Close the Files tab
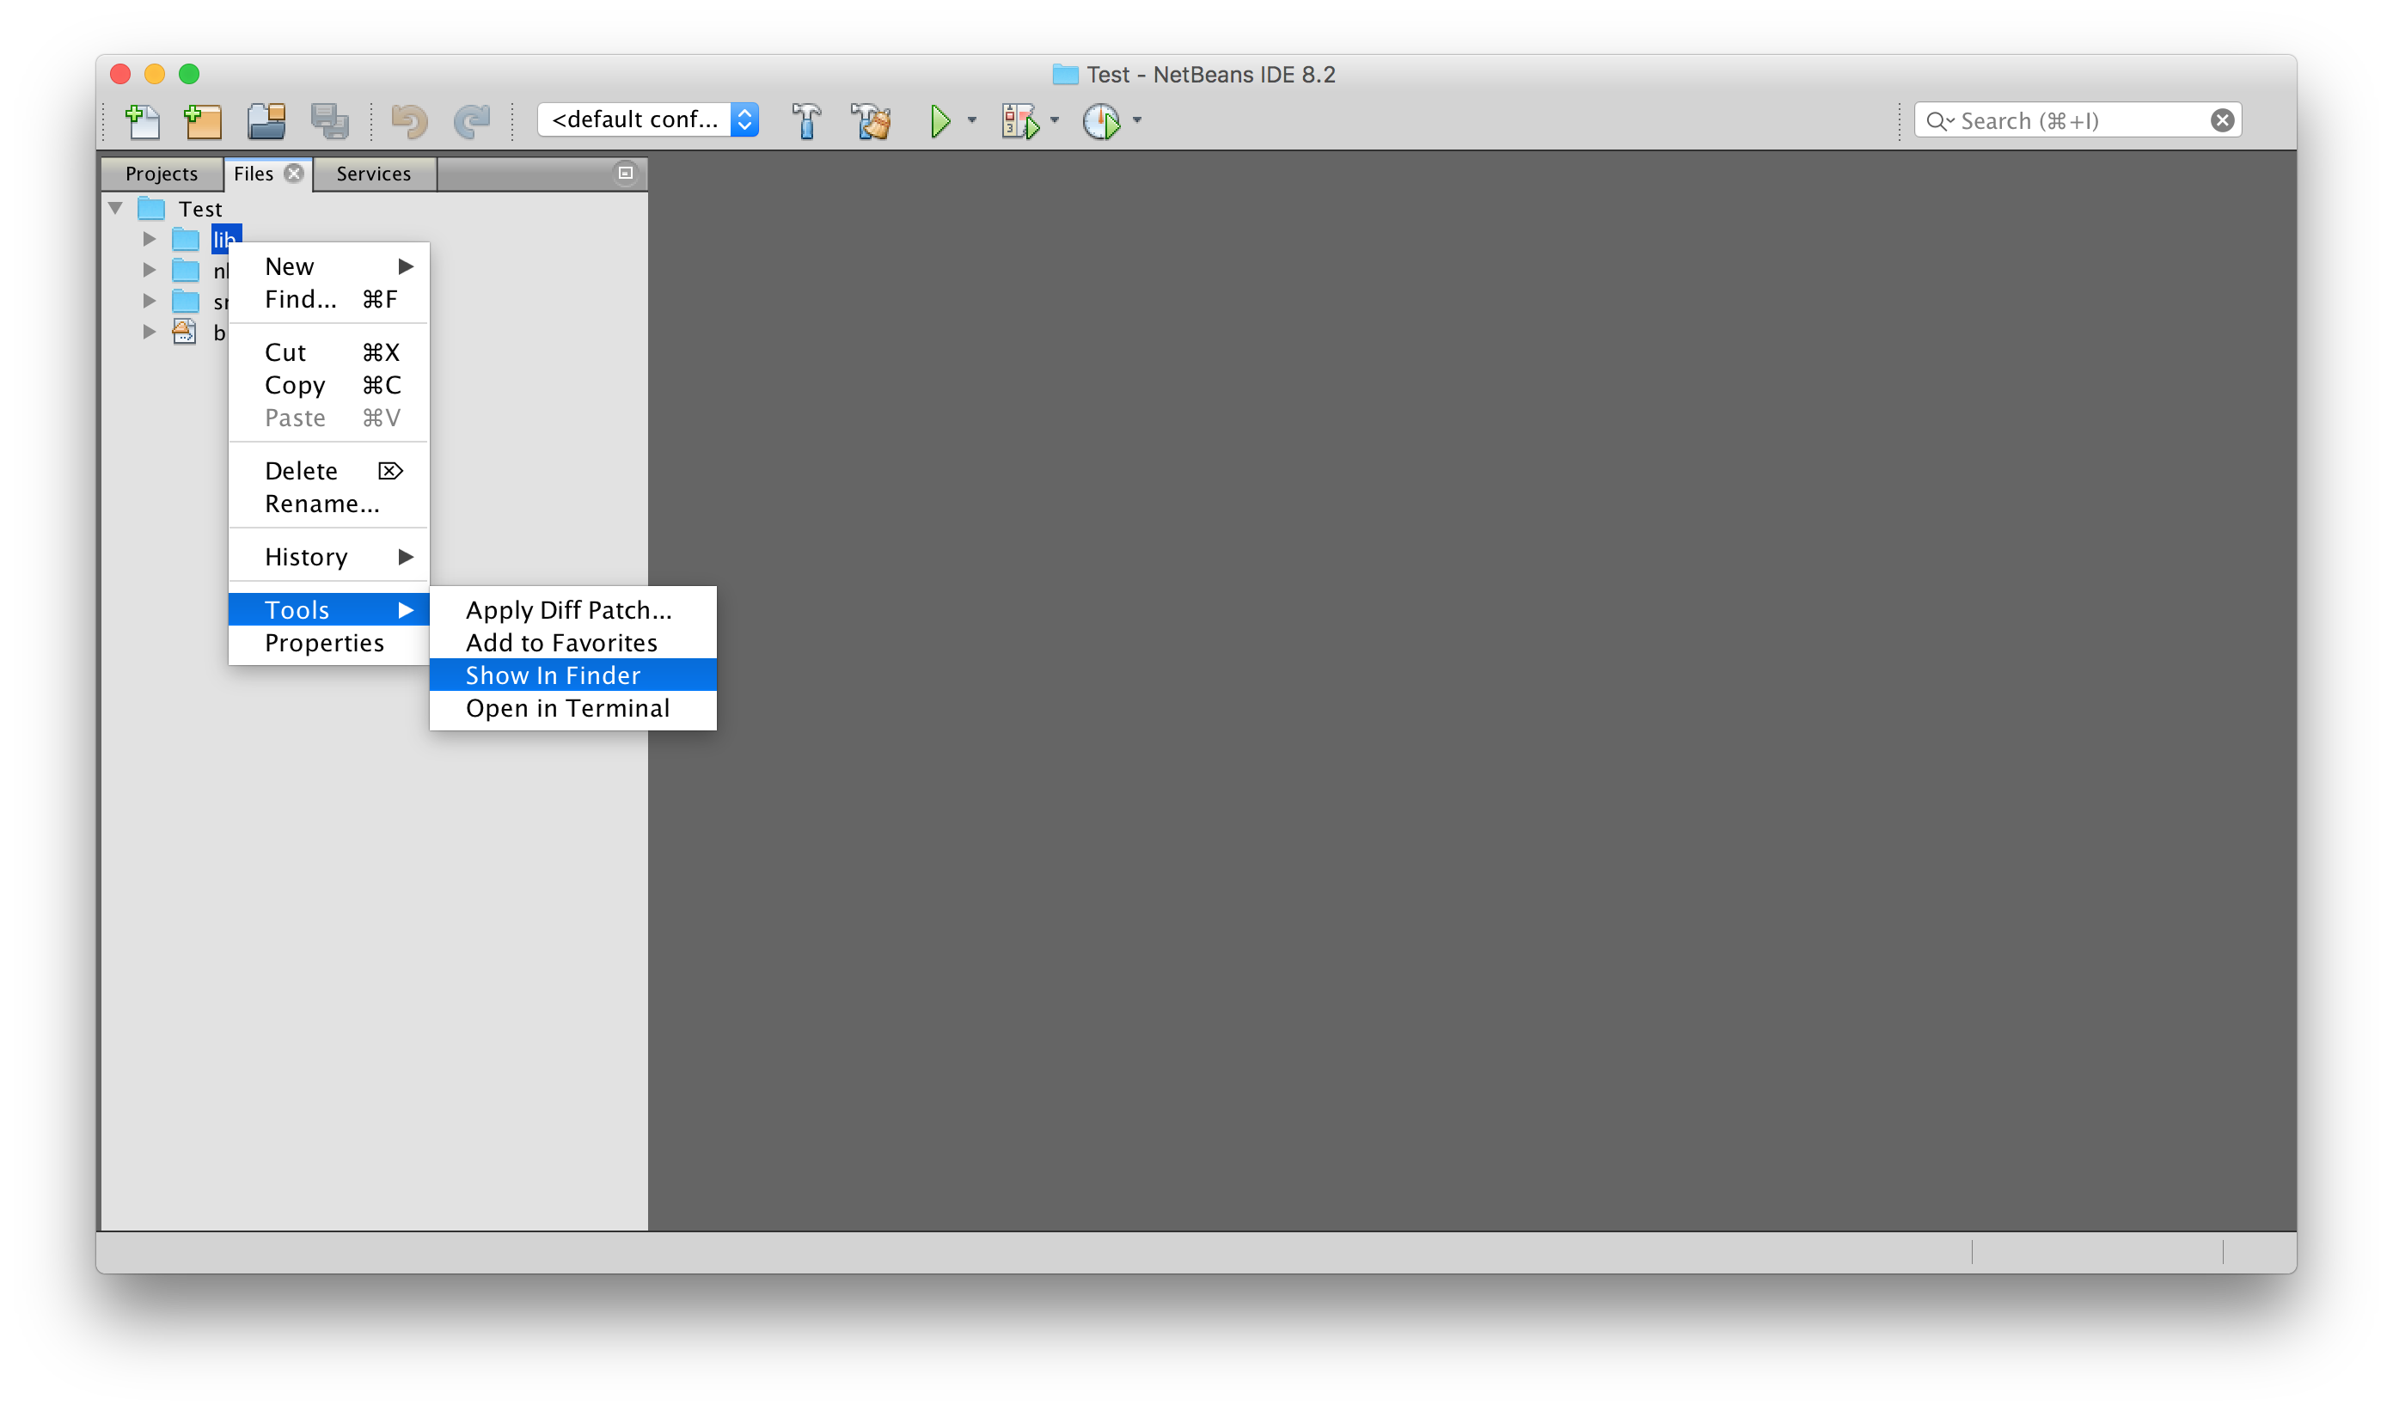 [x=295, y=173]
